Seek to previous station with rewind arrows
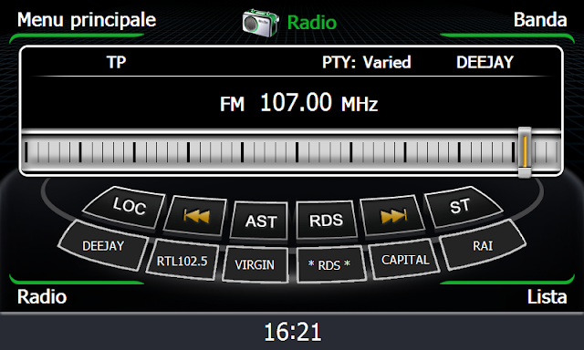The image size is (584, 350). tap(195, 216)
